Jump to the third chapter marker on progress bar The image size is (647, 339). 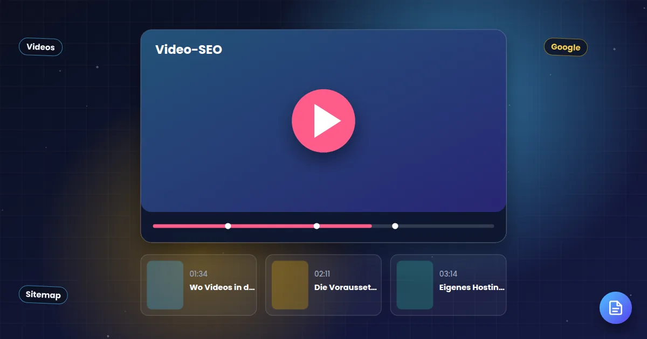pos(395,226)
